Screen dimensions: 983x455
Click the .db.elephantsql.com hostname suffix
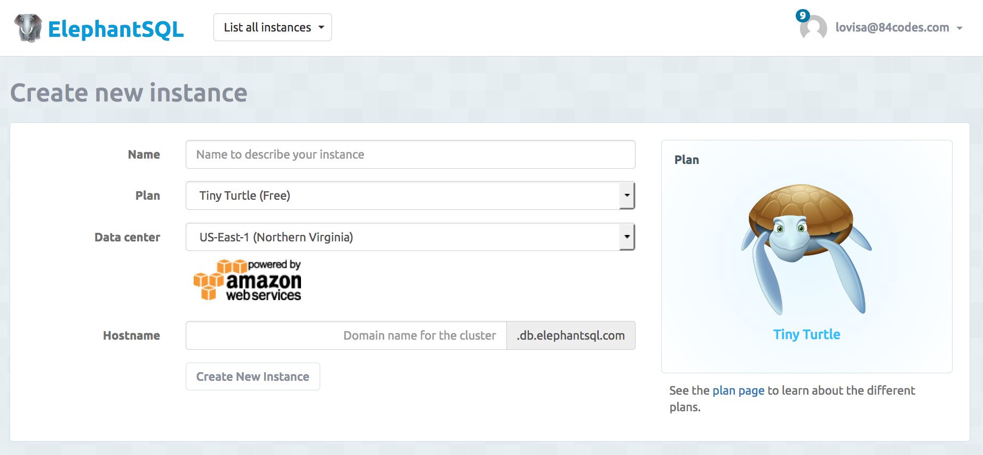point(570,335)
